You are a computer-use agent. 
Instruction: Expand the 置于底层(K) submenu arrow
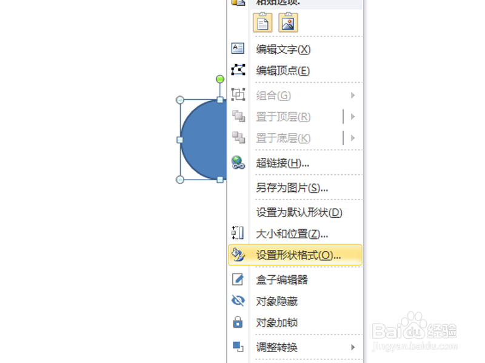tap(353, 138)
